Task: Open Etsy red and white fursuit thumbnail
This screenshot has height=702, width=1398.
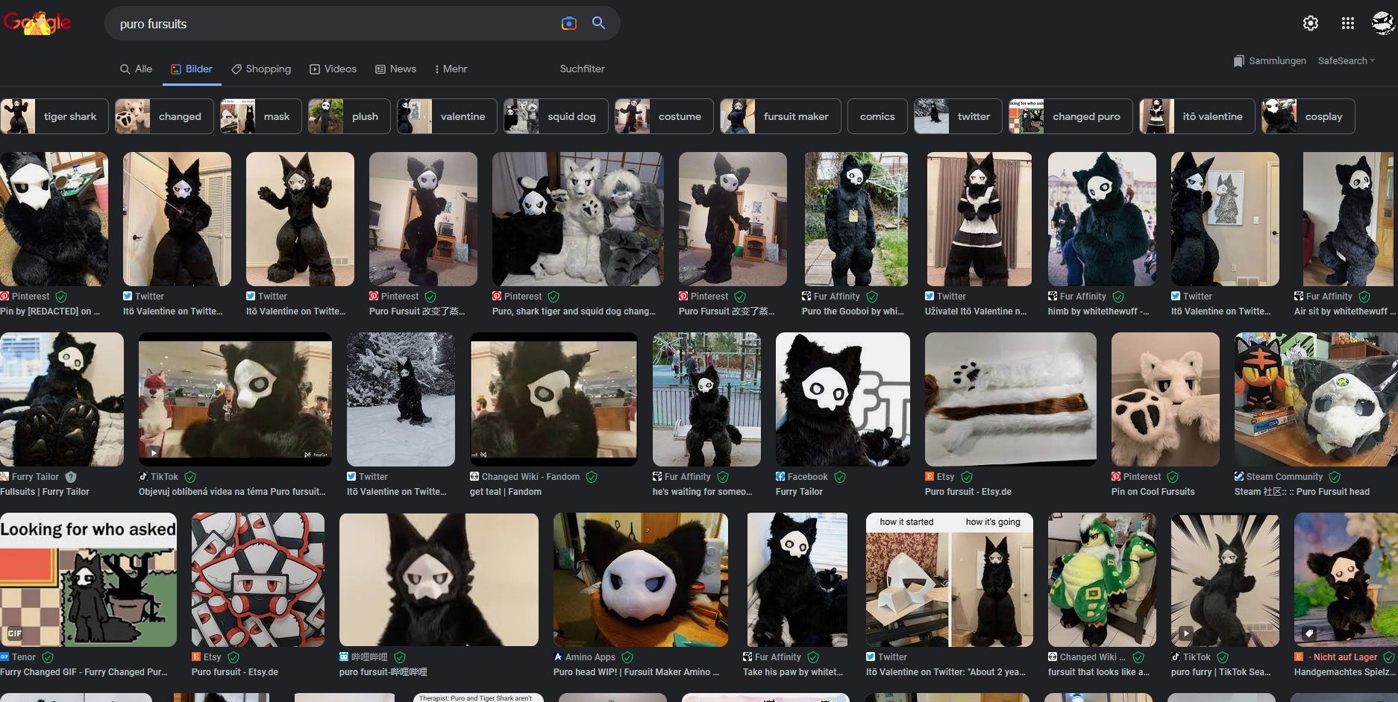Action: coord(258,580)
